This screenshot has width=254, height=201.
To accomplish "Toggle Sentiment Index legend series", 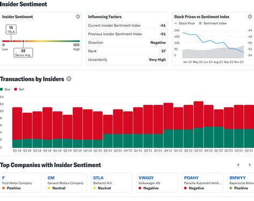I will [x=213, y=23].
